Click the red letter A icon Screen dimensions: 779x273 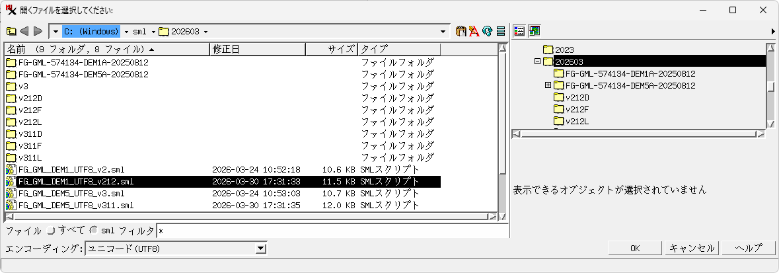pos(474,31)
